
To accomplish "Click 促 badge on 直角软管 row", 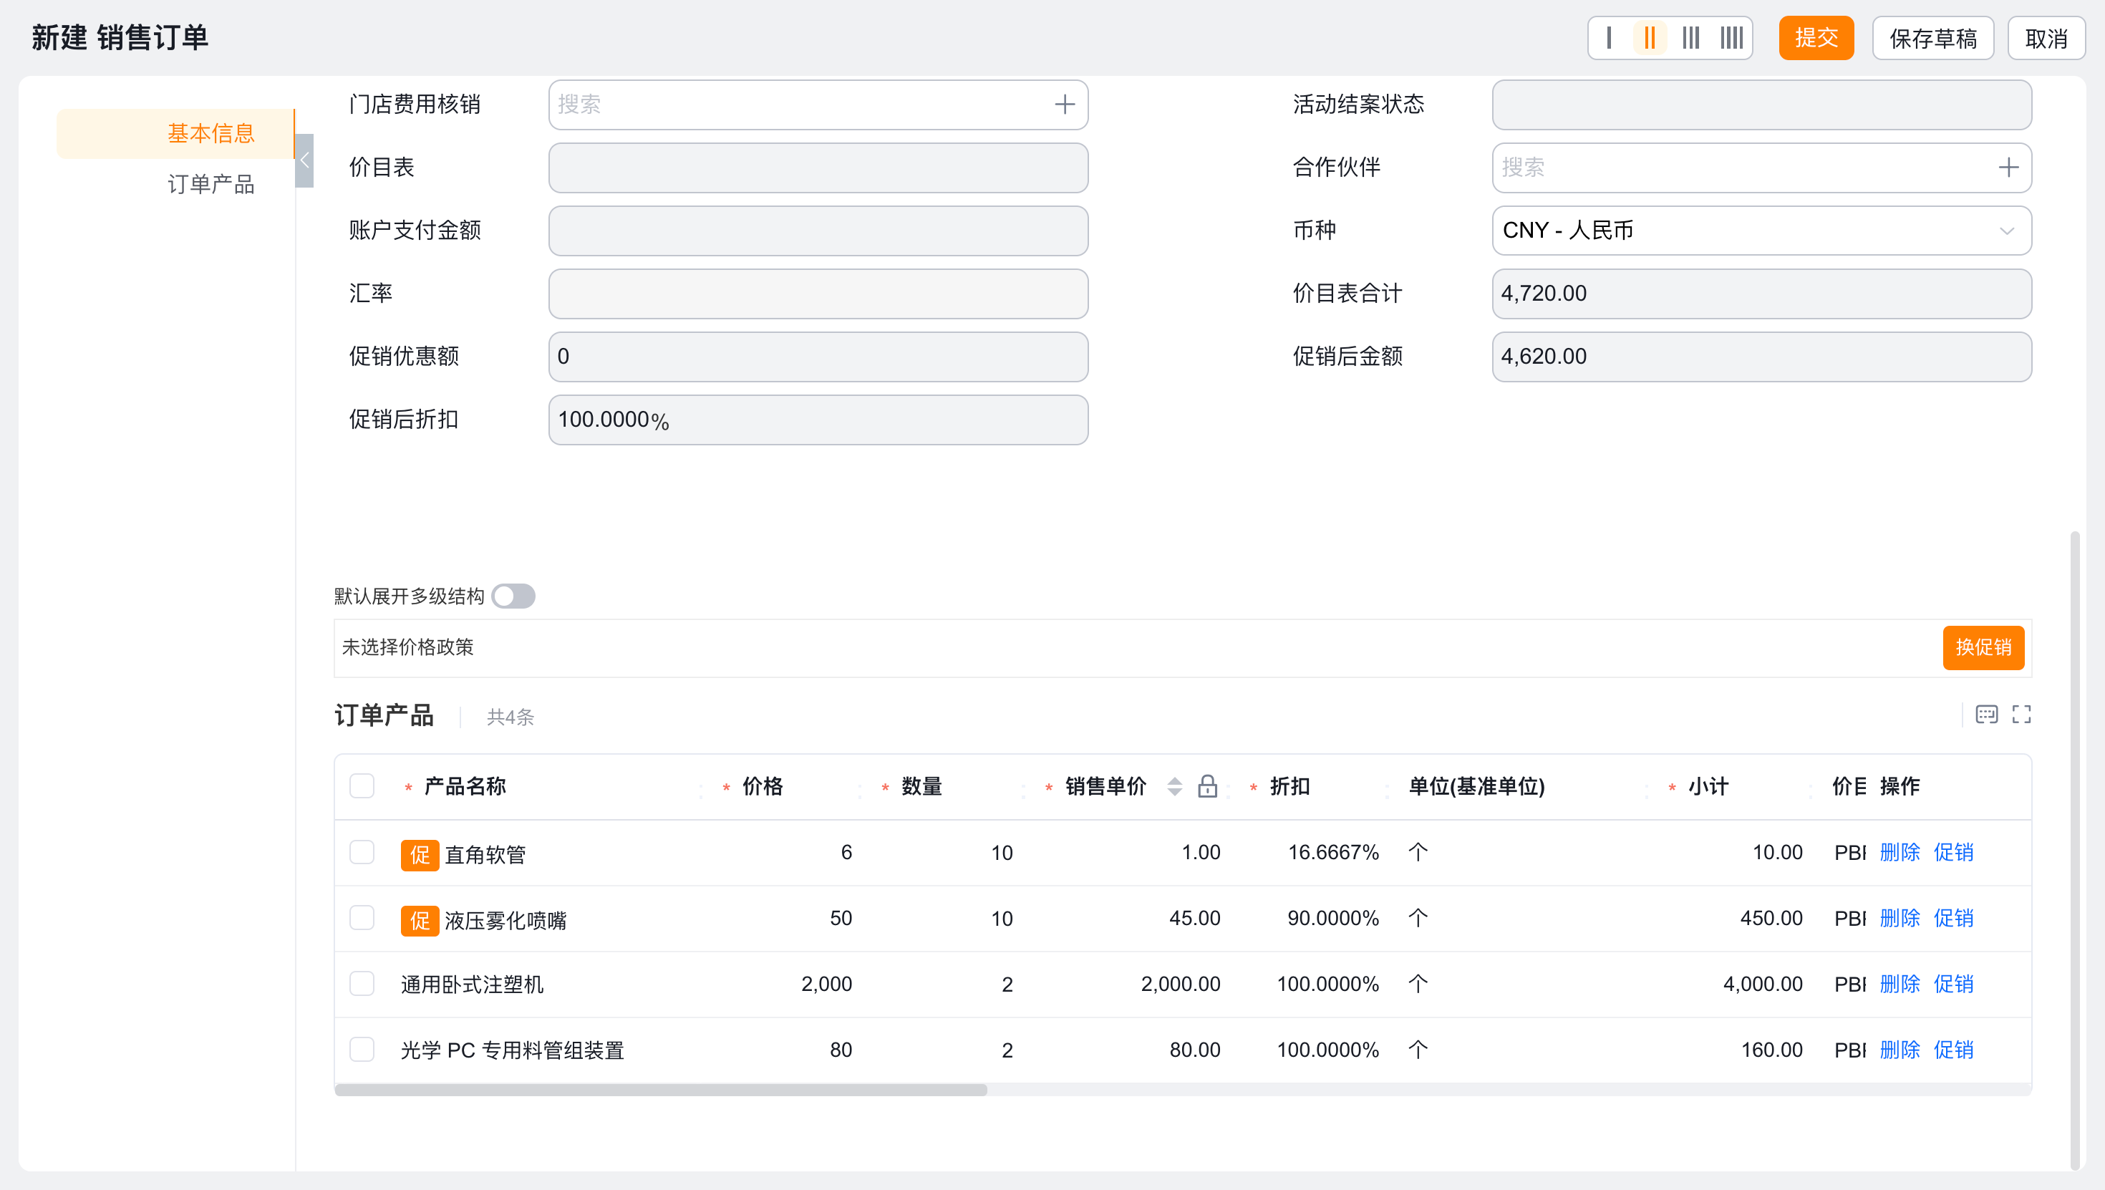I will pyautogui.click(x=419, y=855).
